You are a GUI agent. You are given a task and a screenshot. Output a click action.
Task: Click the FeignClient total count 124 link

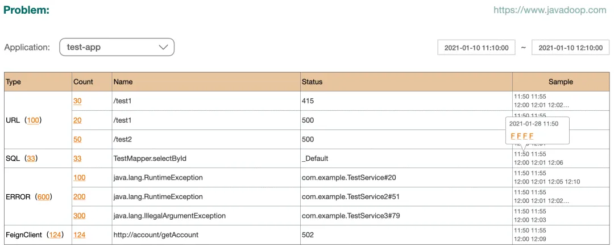[55, 235]
